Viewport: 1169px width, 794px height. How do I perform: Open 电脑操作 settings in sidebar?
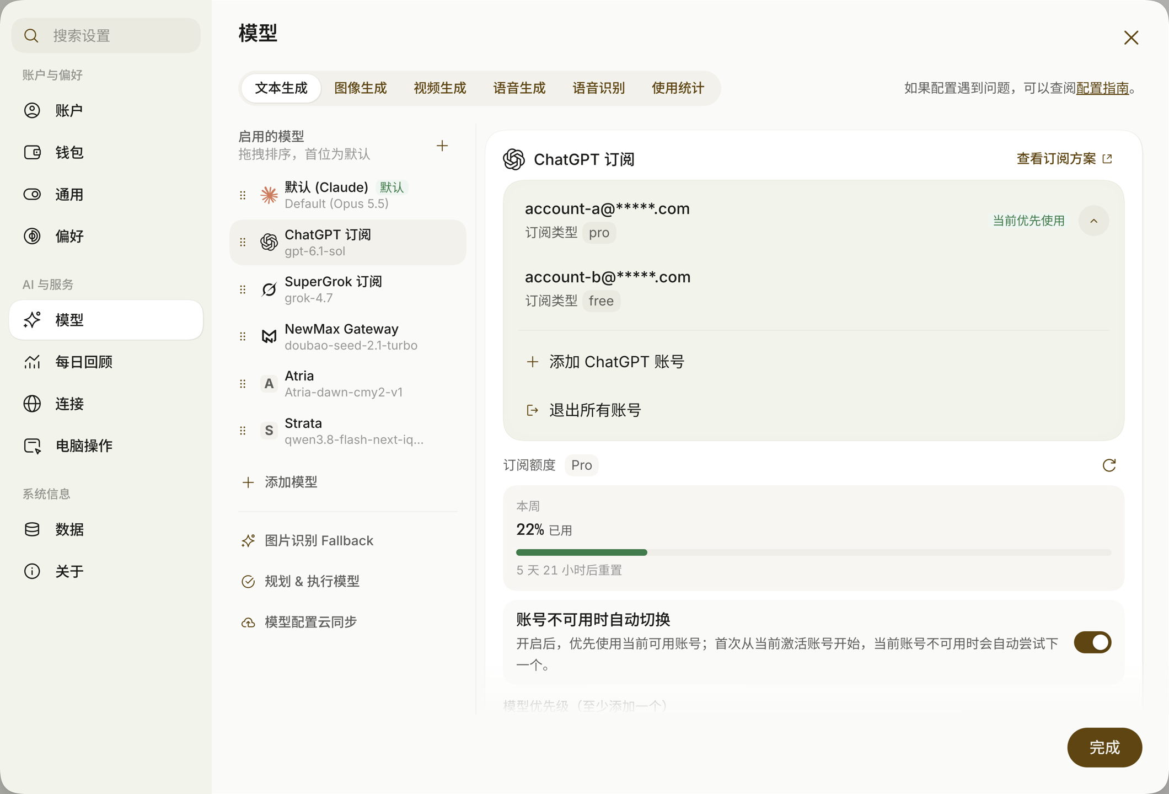106,446
